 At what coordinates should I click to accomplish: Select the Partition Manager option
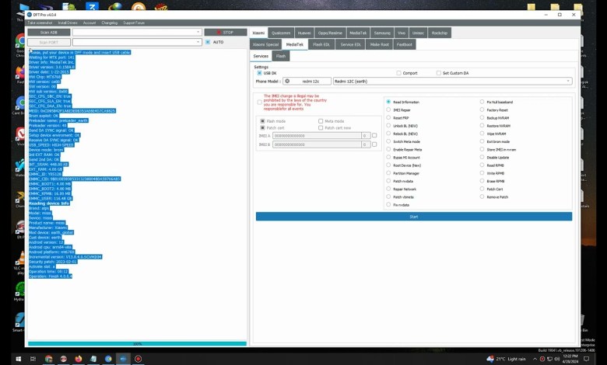point(388,173)
